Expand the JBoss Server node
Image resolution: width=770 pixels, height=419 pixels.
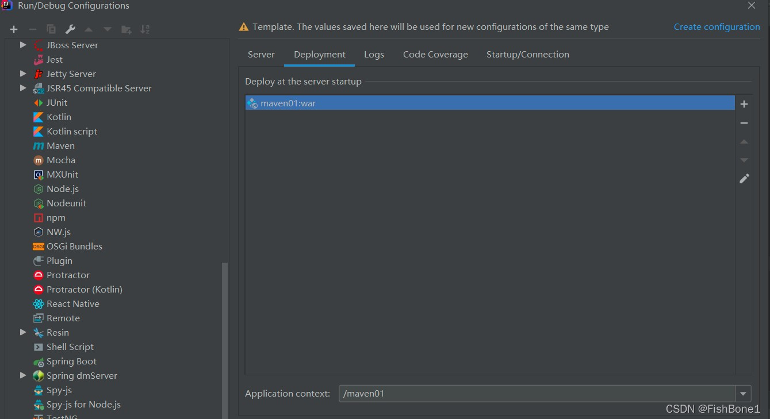click(x=23, y=45)
